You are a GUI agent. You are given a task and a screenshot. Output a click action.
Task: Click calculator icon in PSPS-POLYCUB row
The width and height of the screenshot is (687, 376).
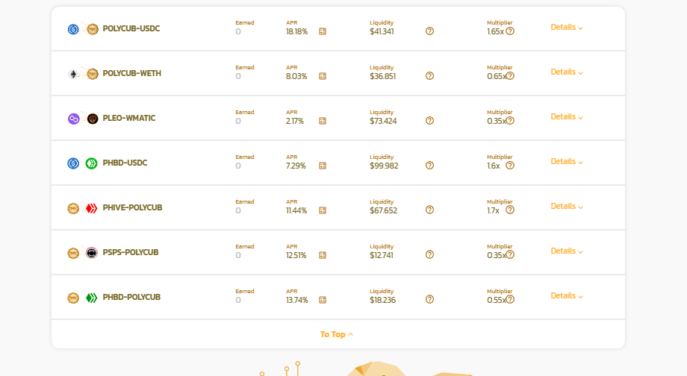point(323,255)
